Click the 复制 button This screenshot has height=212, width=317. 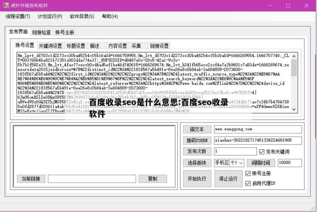pyautogui.click(x=153, y=179)
